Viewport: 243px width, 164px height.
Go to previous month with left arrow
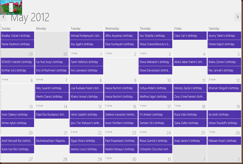click(3, 17)
